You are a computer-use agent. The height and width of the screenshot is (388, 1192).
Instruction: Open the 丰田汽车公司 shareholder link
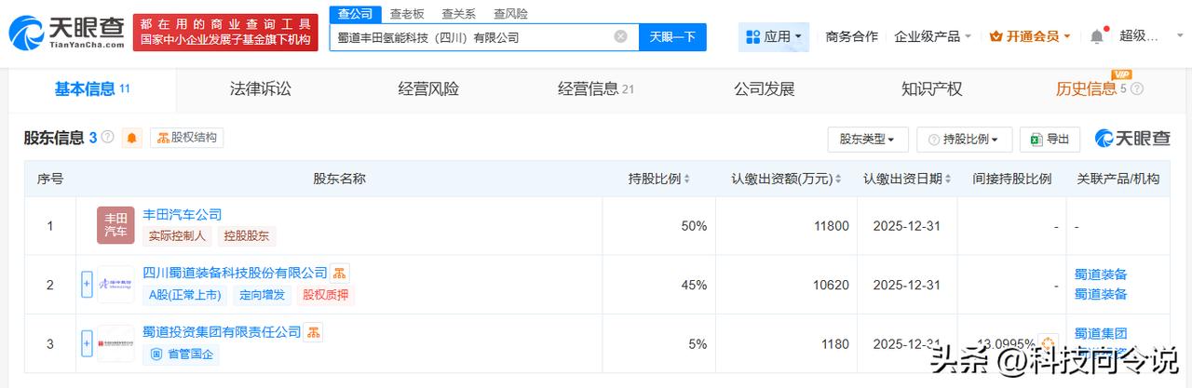click(x=182, y=214)
